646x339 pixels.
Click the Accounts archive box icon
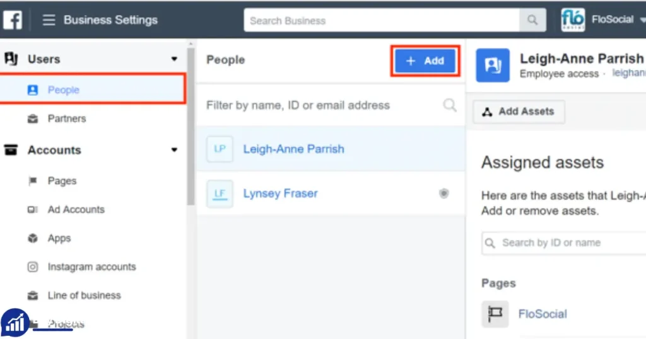point(11,150)
